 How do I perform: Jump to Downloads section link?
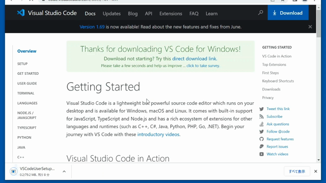(x=271, y=89)
